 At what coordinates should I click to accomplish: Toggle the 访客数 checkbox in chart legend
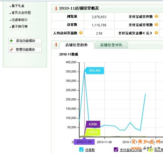81,150
